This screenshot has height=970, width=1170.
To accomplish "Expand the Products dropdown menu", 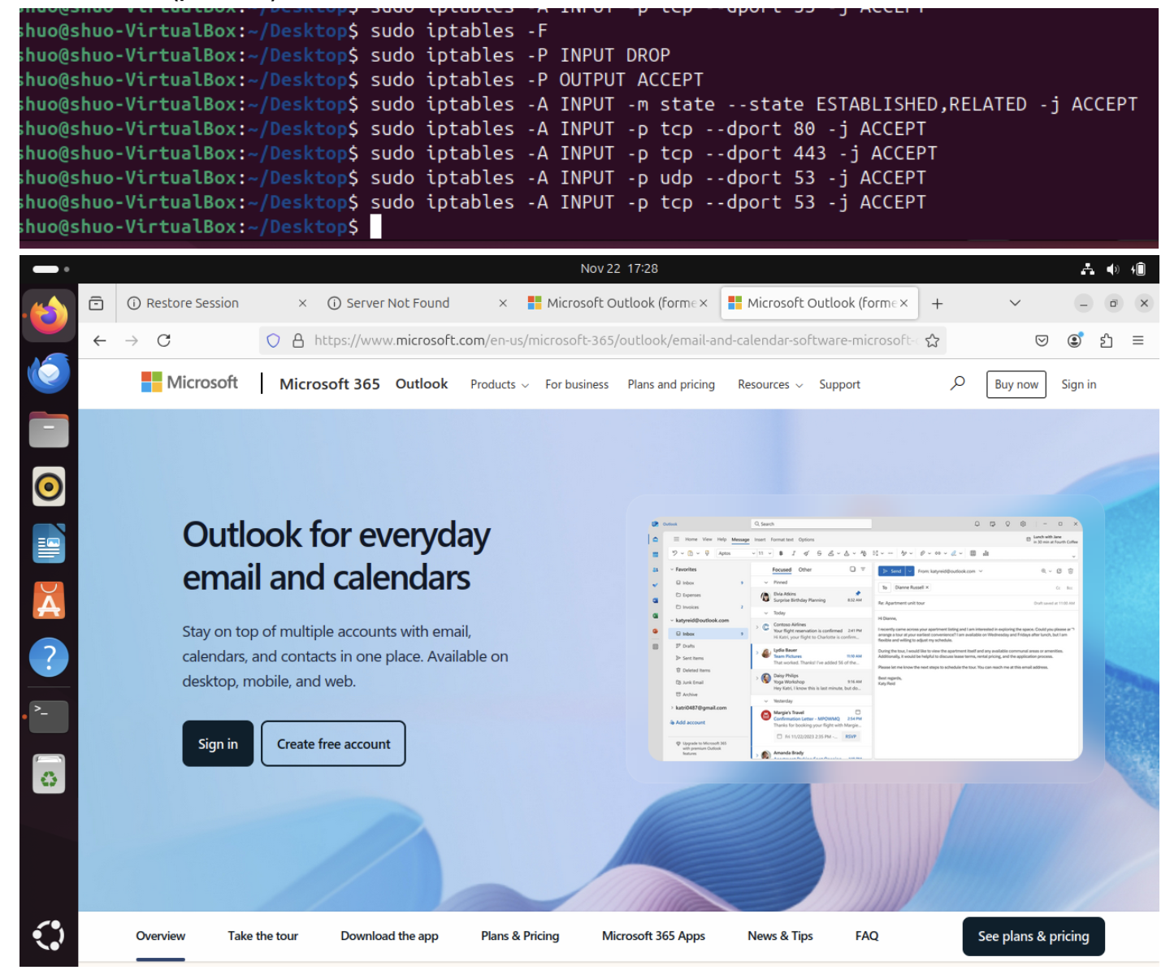I will click(499, 384).
